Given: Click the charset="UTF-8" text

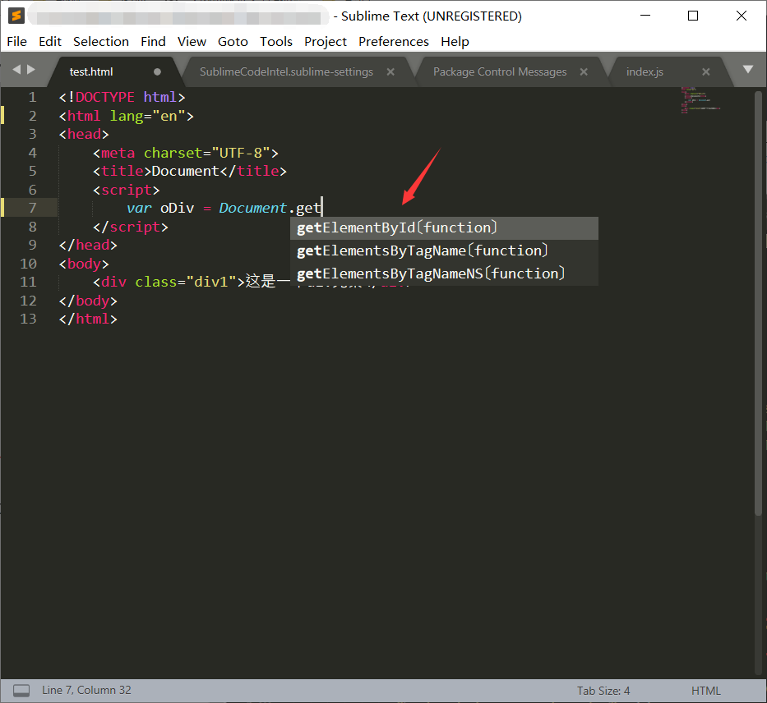Looking at the screenshot, I should [207, 154].
